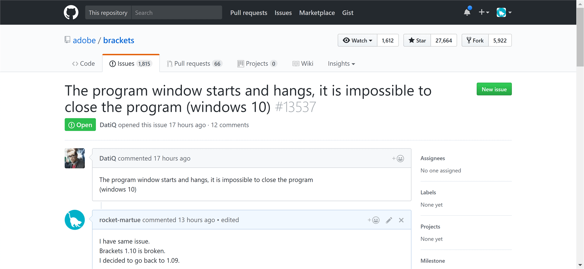Viewport: 584px width, 269px height.
Task: Switch to the Code tab
Action: (83, 64)
